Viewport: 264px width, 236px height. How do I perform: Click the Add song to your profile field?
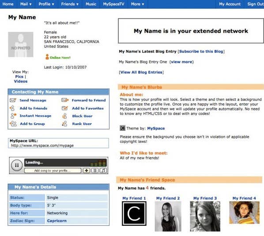point(53,171)
